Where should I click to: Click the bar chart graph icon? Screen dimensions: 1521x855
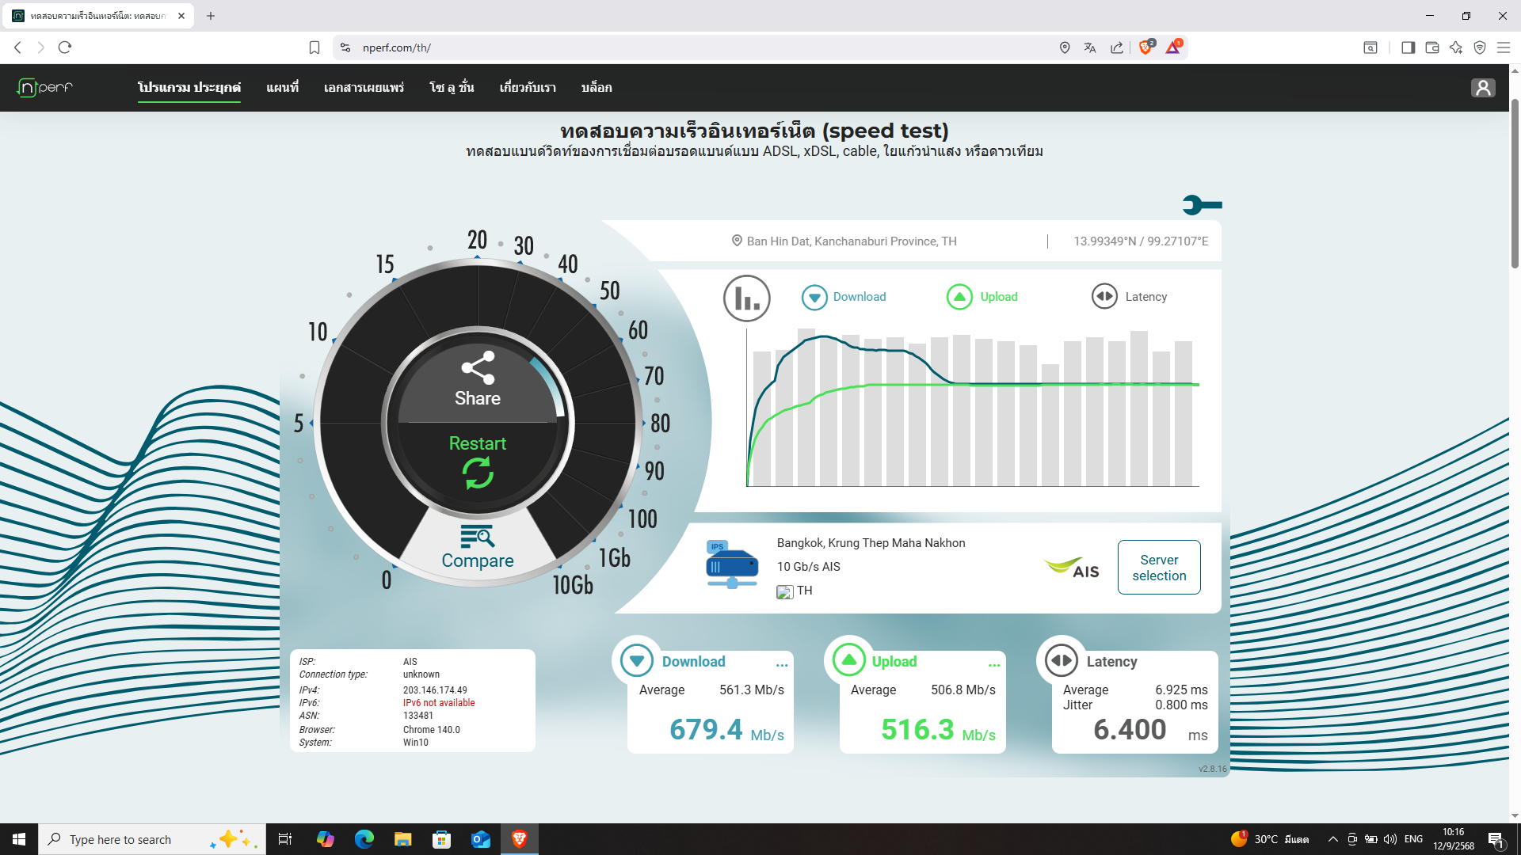[746, 298]
